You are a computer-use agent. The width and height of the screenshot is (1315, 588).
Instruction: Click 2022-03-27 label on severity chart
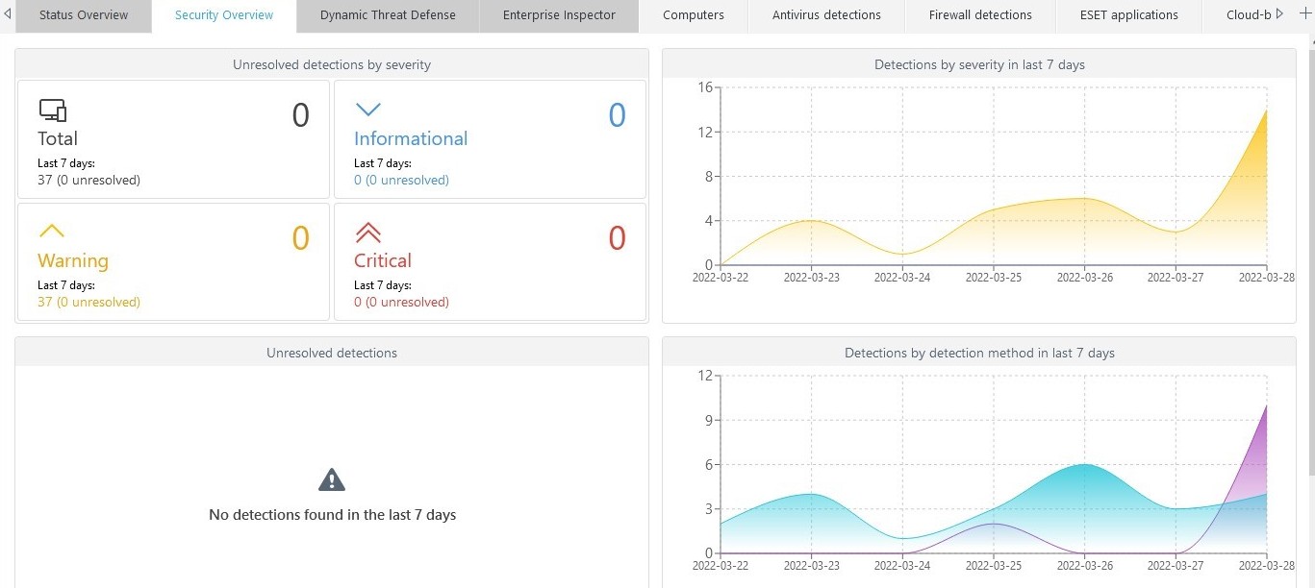pos(1176,278)
